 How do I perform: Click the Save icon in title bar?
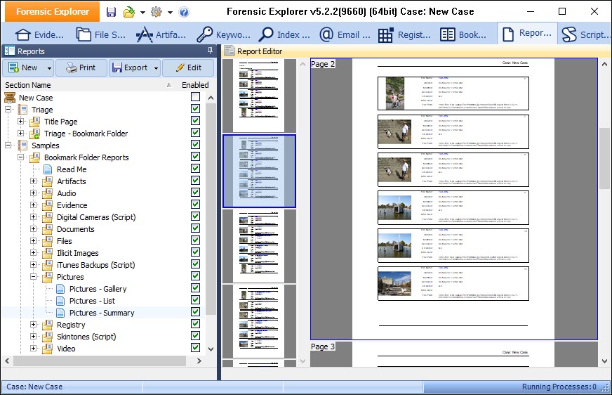(x=112, y=12)
